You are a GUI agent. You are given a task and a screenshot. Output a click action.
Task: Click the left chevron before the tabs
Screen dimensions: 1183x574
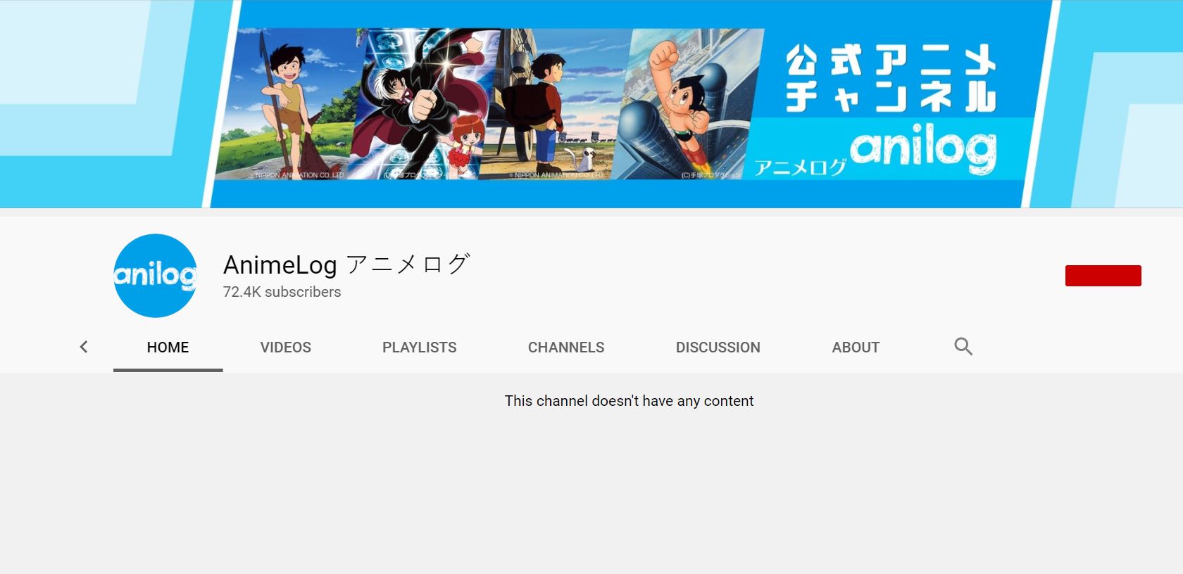pos(84,347)
